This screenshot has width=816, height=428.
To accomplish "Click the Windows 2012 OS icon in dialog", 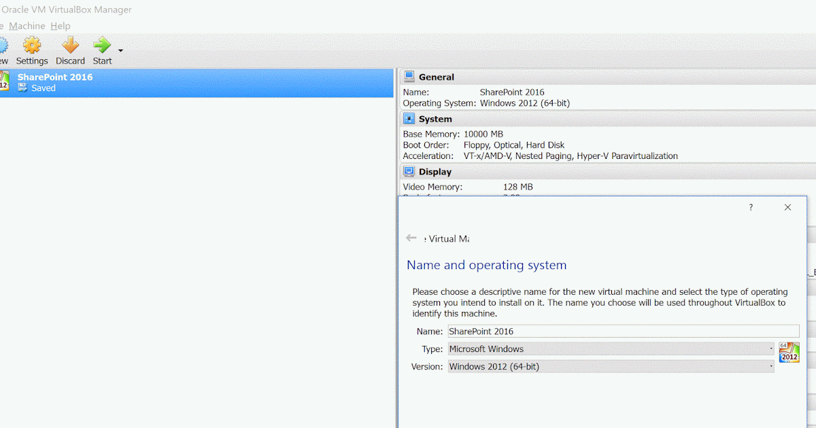I will tap(789, 353).
